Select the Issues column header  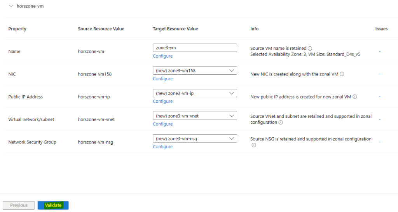382,29
